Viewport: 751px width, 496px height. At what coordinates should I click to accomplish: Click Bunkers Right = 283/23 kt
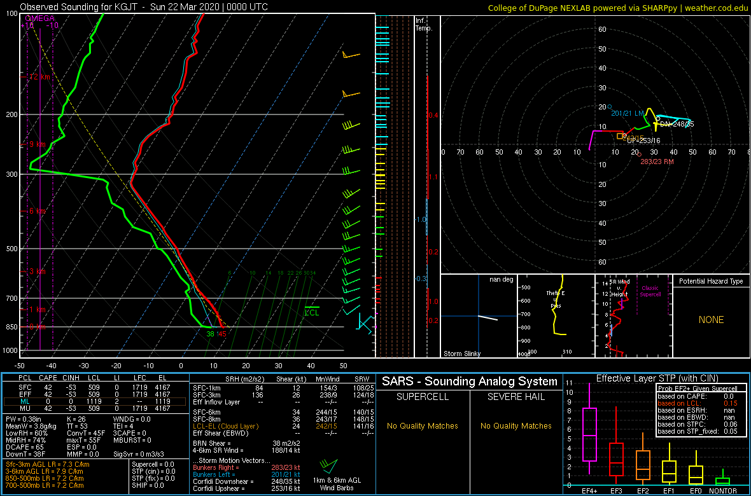[246, 467]
